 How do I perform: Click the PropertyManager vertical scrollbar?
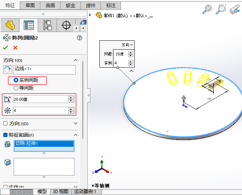(83, 100)
